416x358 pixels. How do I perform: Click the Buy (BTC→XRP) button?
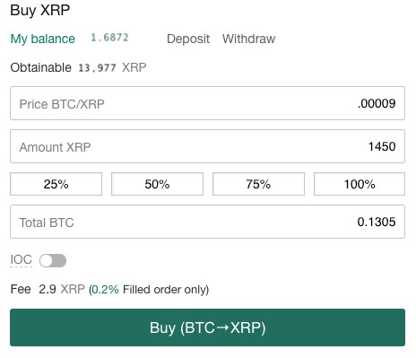pos(207,327)
